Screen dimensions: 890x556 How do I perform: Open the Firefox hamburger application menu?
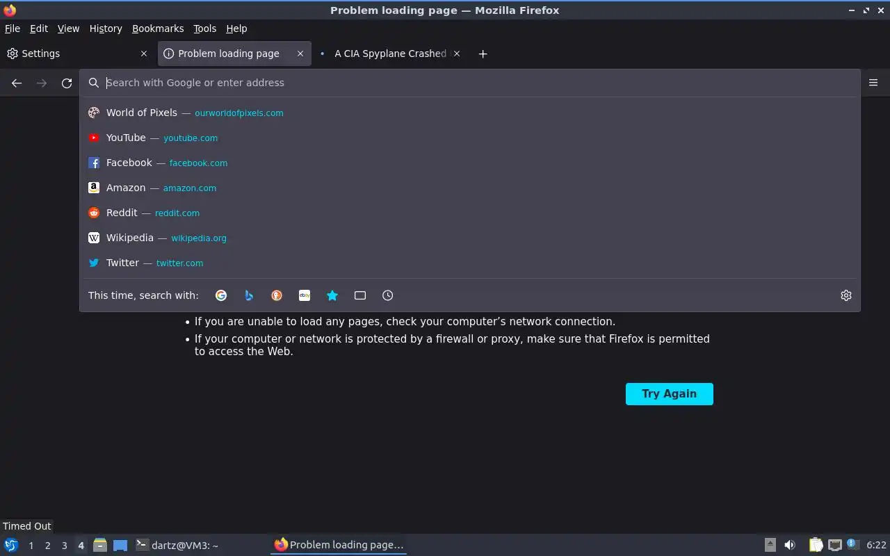pyautogui.click(x=873, y=83)
